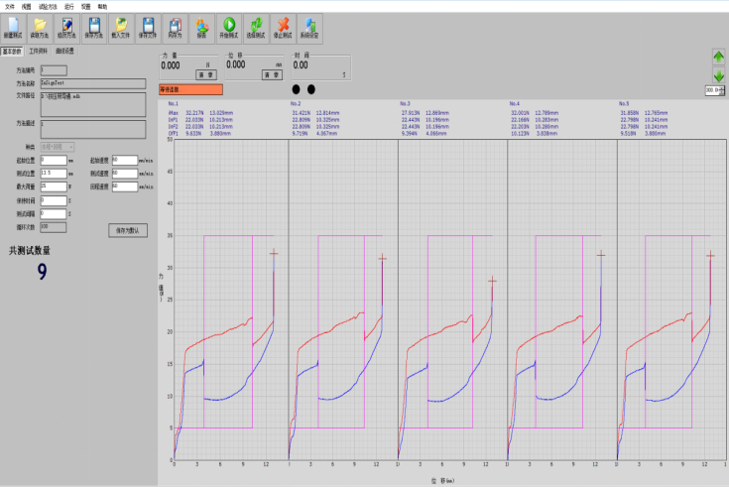Click the 连续测试 toolbar icon

255,27
